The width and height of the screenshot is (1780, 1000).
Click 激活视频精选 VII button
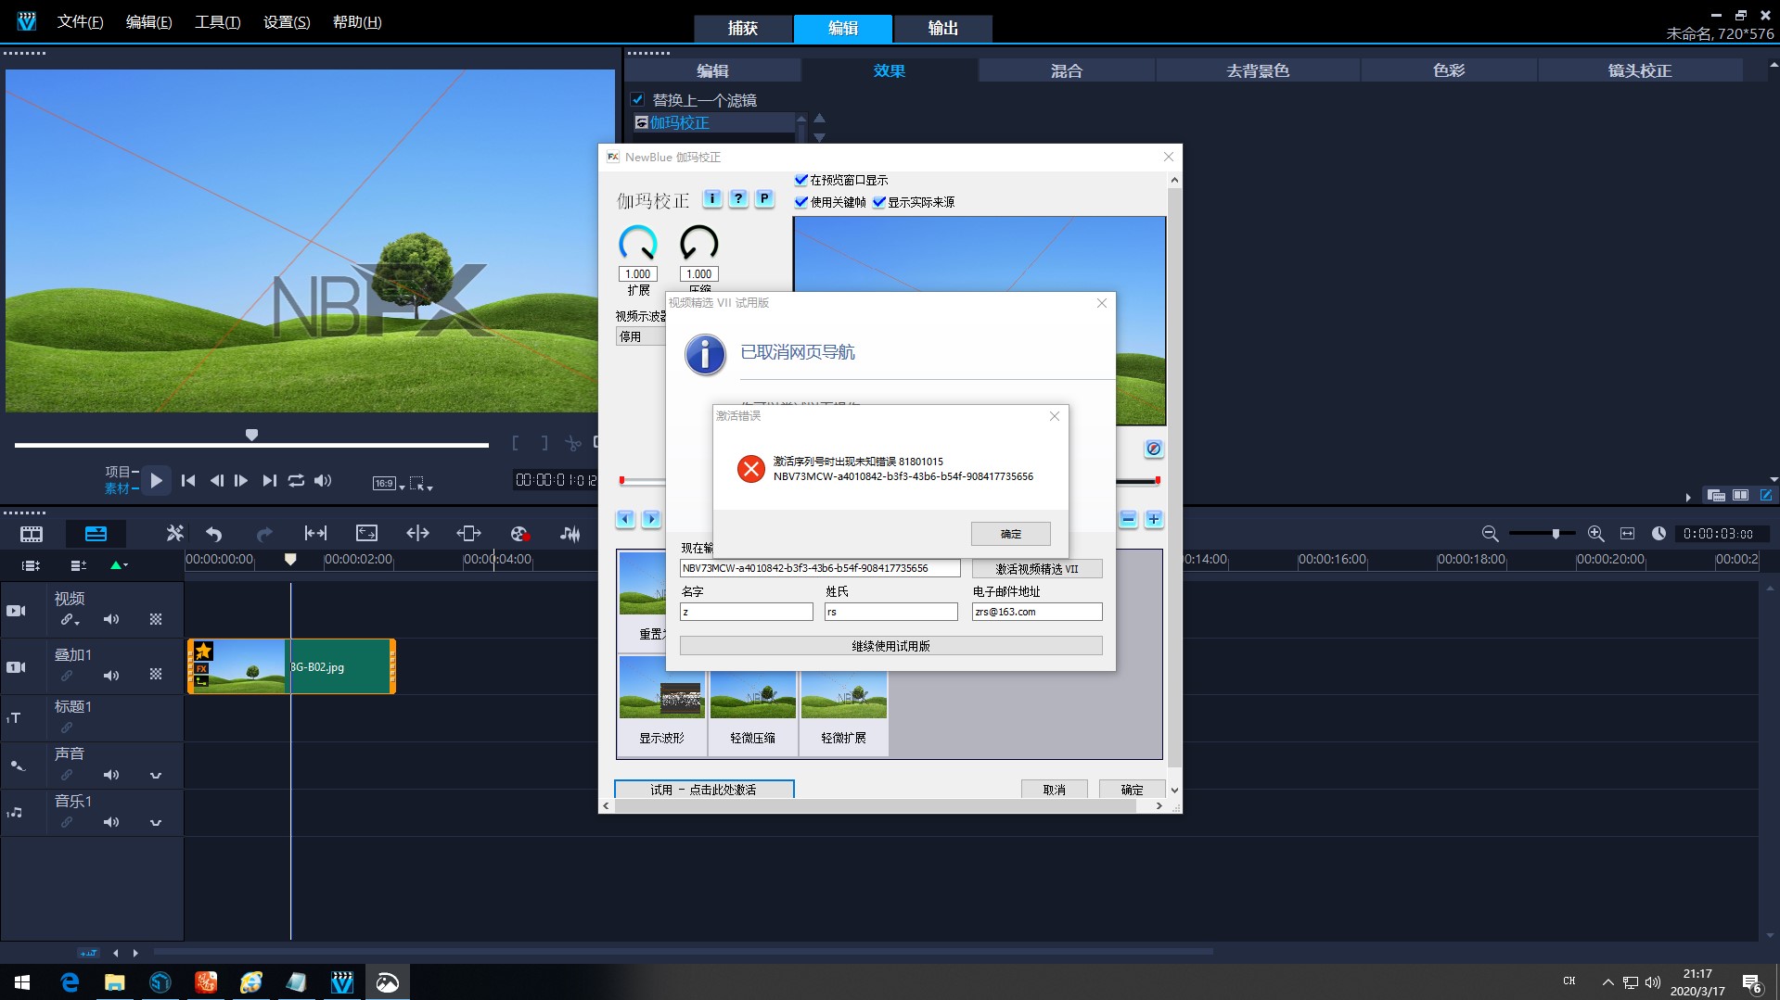(1037, 569)
